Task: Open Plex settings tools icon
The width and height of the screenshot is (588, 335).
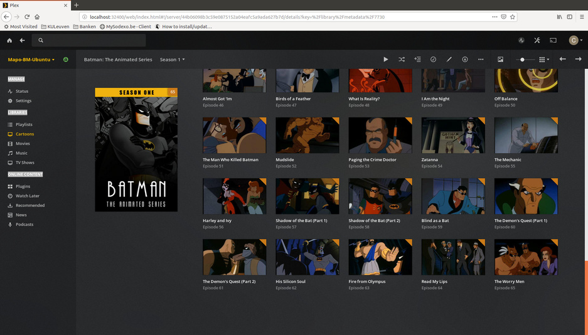Action: [x=537, y=41]
